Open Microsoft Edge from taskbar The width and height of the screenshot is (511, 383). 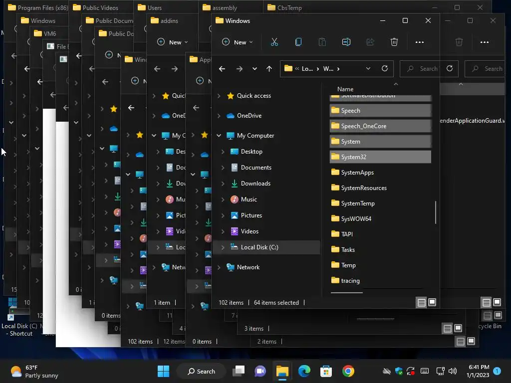point(304,371)
